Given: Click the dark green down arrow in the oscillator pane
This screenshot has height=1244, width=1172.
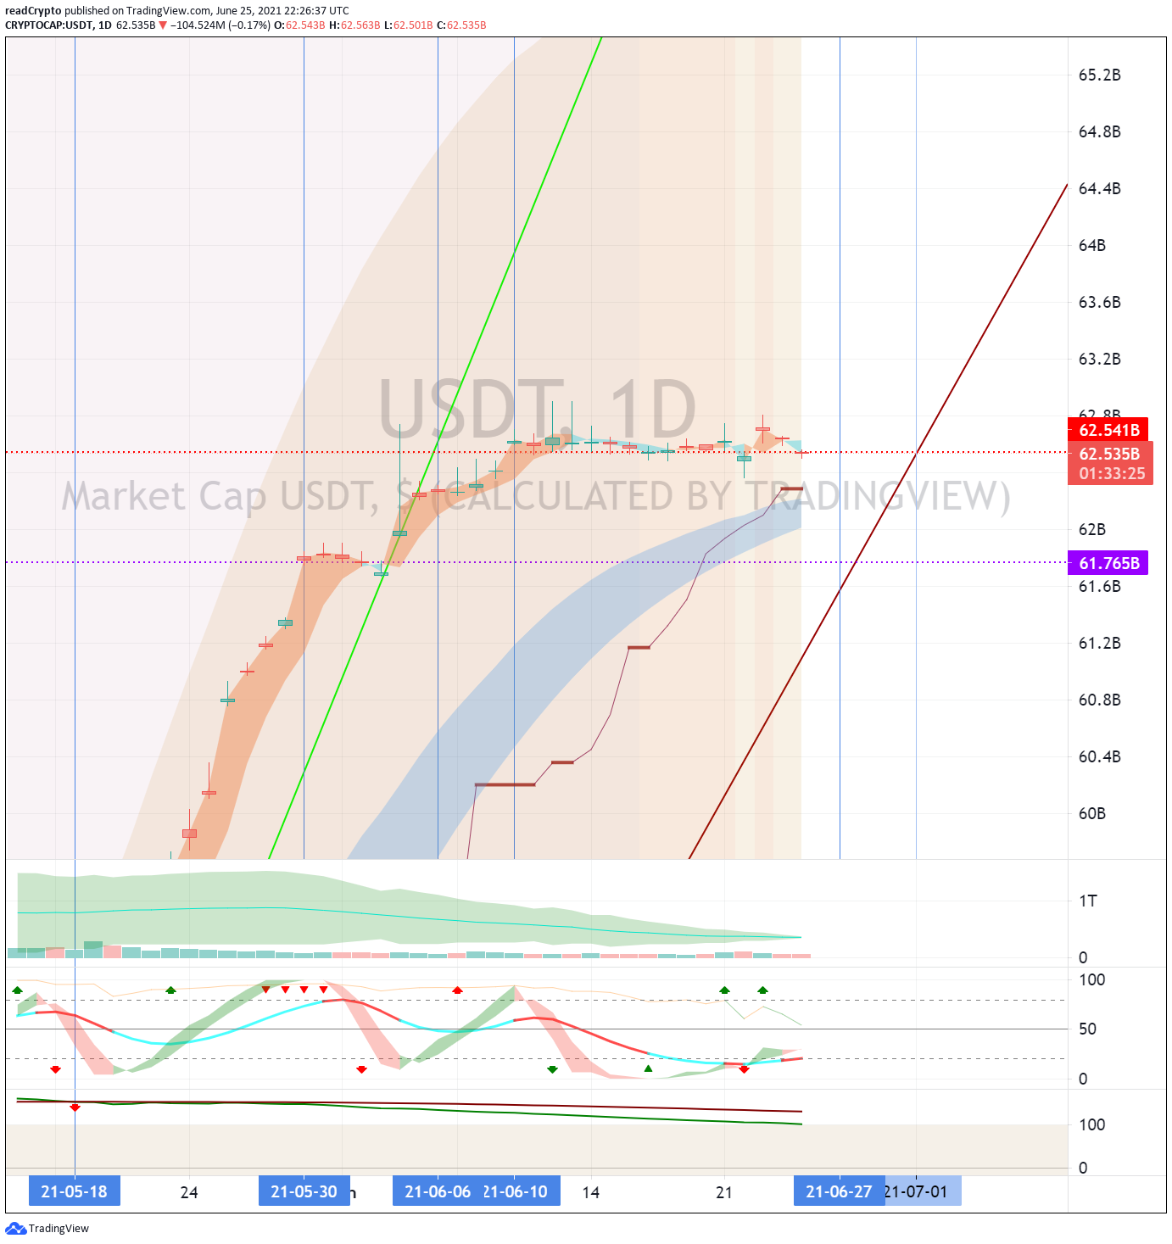Looking at the screenshot, I should click(552, 1069).
